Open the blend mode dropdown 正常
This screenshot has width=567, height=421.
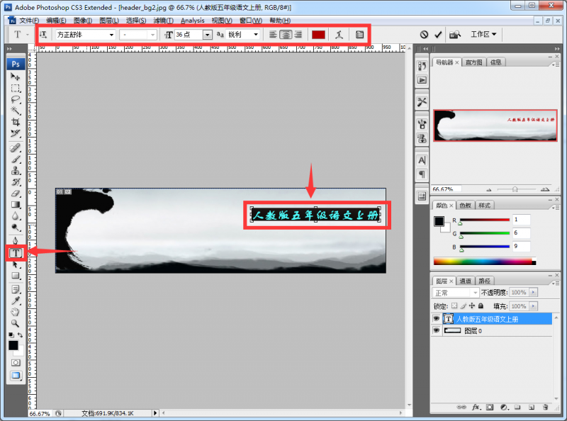coord(455,293)
